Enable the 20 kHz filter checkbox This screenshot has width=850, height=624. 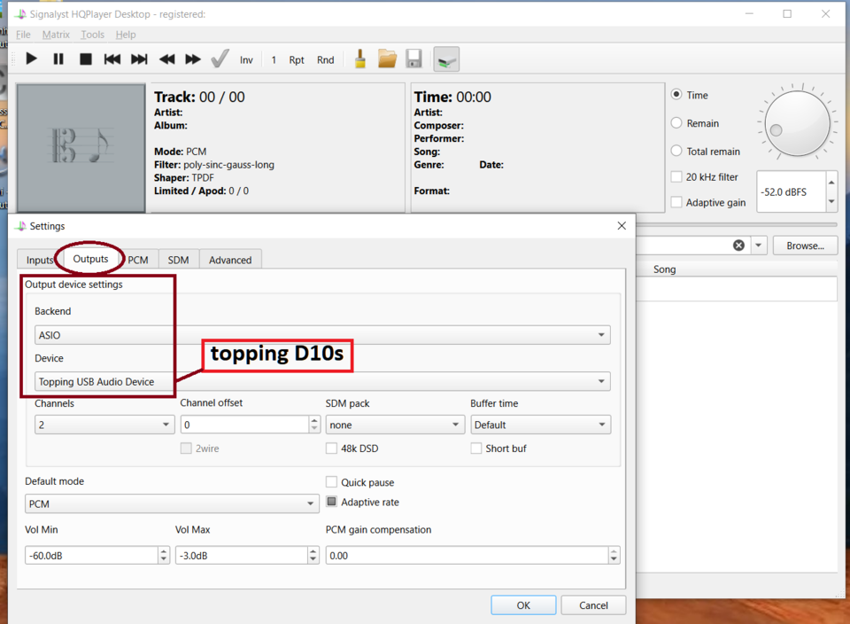pos(676,176)
